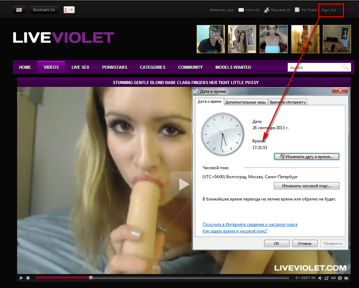359x288 pixels.
Task: Click the search magnifier icon
Action: coord(345,67)
